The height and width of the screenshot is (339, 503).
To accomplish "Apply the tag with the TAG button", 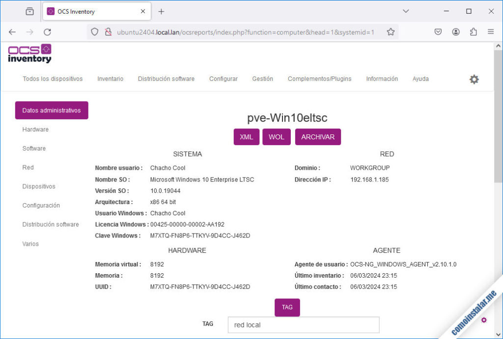I will (x=287, y=307).
